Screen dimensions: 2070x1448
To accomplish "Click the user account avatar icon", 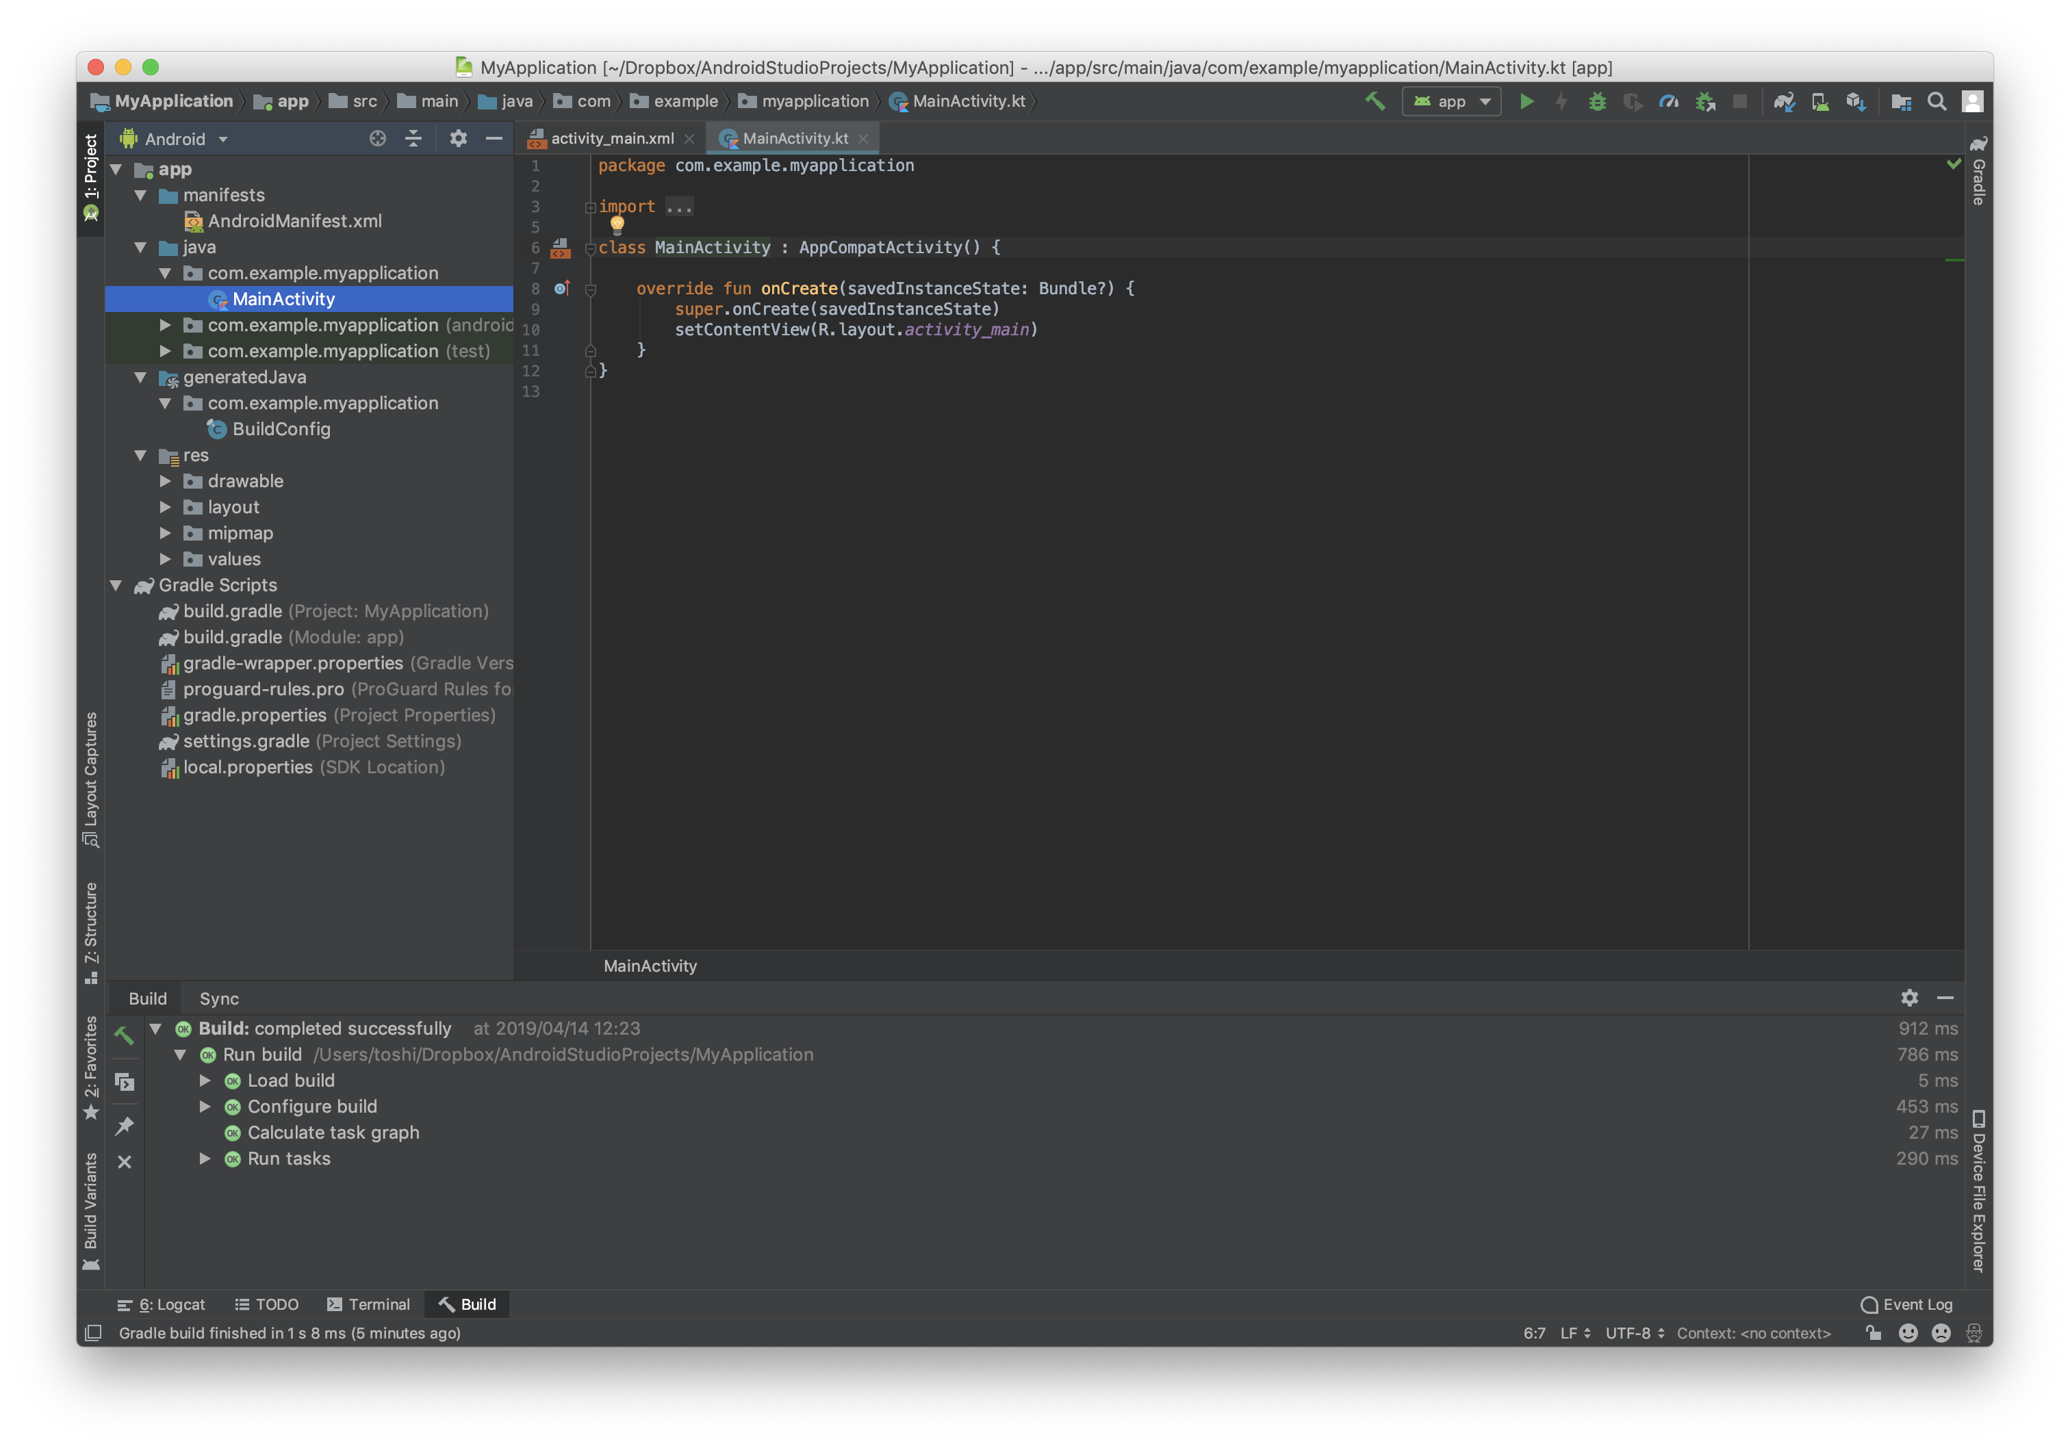I will pos(1973,101).
